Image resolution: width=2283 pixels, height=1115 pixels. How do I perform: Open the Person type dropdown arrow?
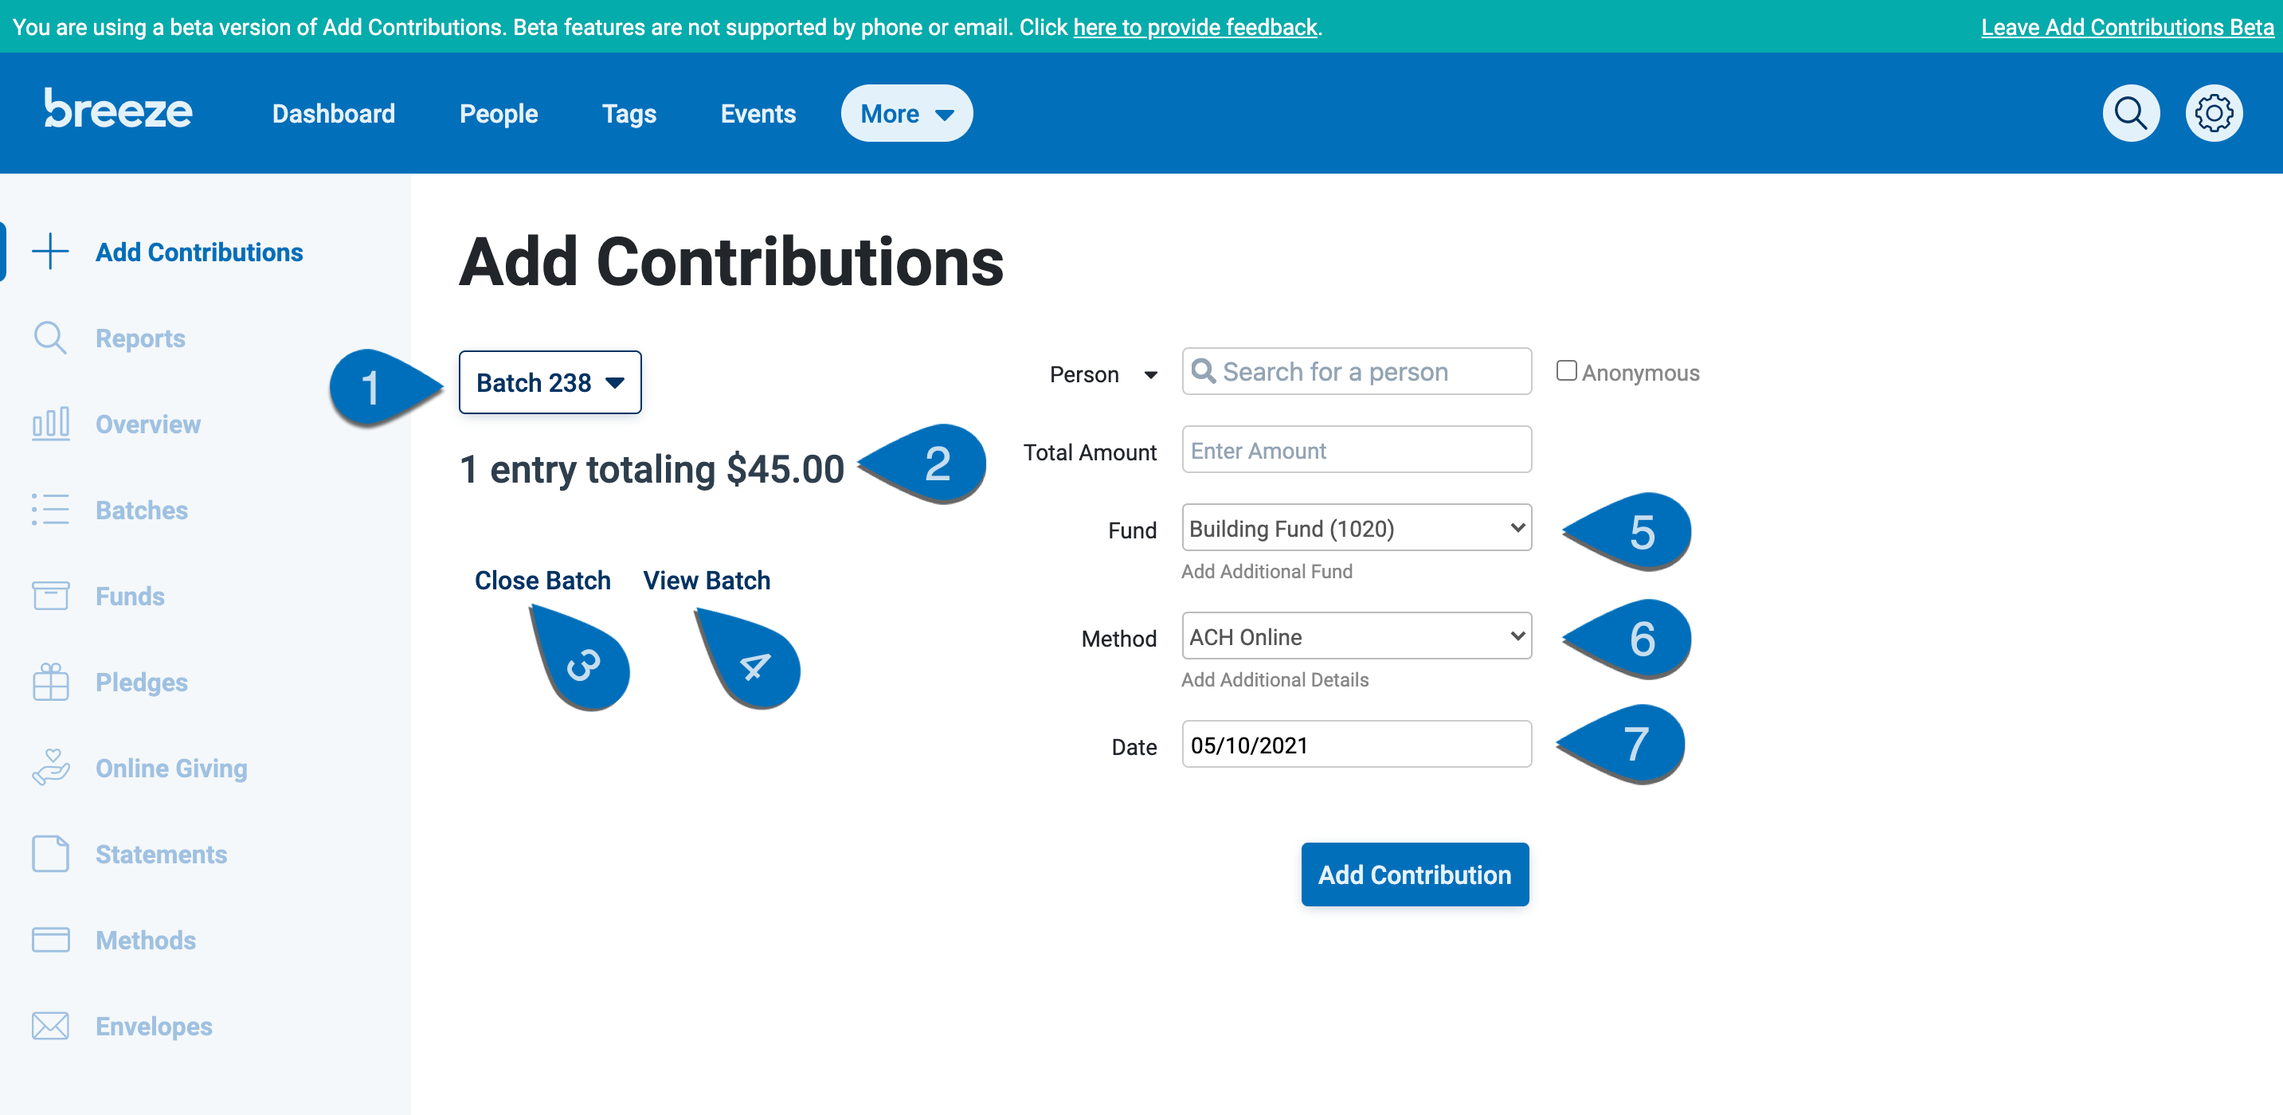tap(1149, 375)
